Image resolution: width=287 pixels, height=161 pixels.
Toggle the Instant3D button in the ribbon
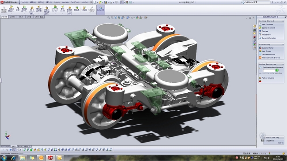pos(101,10)
